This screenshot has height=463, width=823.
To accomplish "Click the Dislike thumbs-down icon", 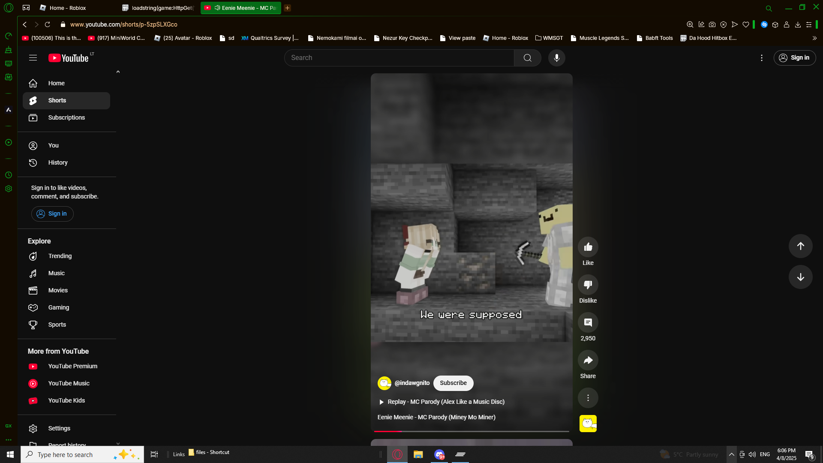I will (x=588, y=285).
